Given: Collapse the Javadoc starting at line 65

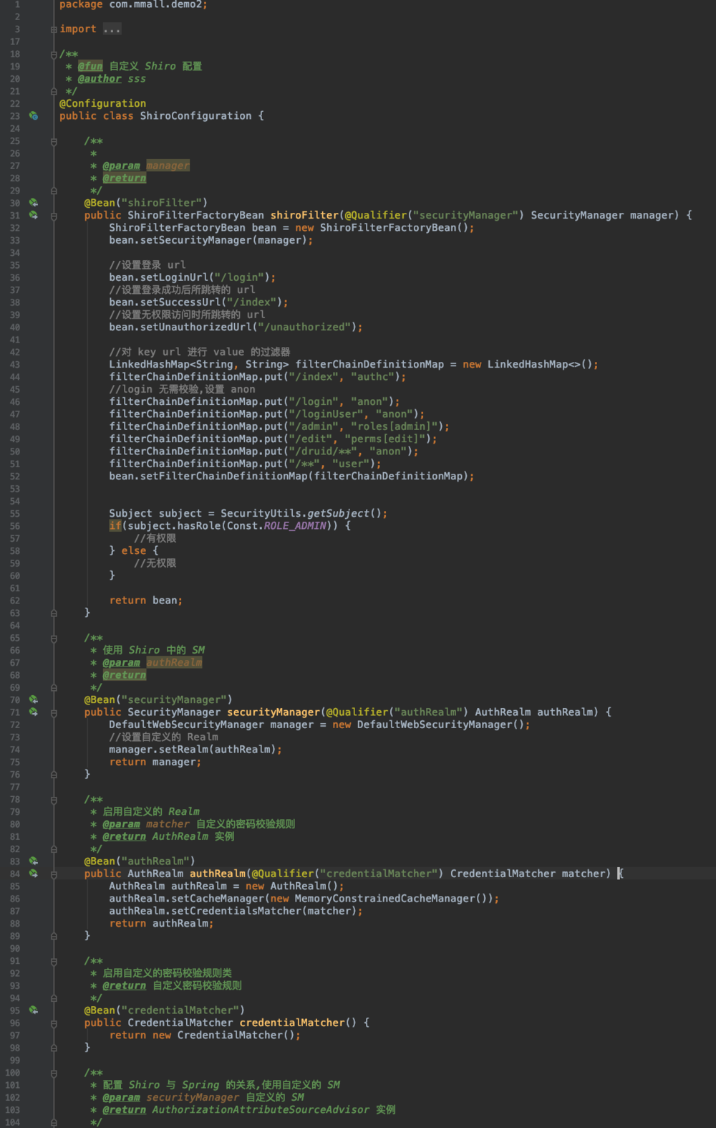Looking at the screenshot, I should [x=54, y=638].
